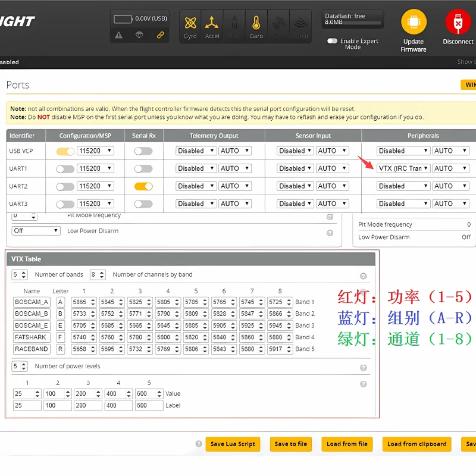
Task: Click the battery voltage icon
Action: 123,19
